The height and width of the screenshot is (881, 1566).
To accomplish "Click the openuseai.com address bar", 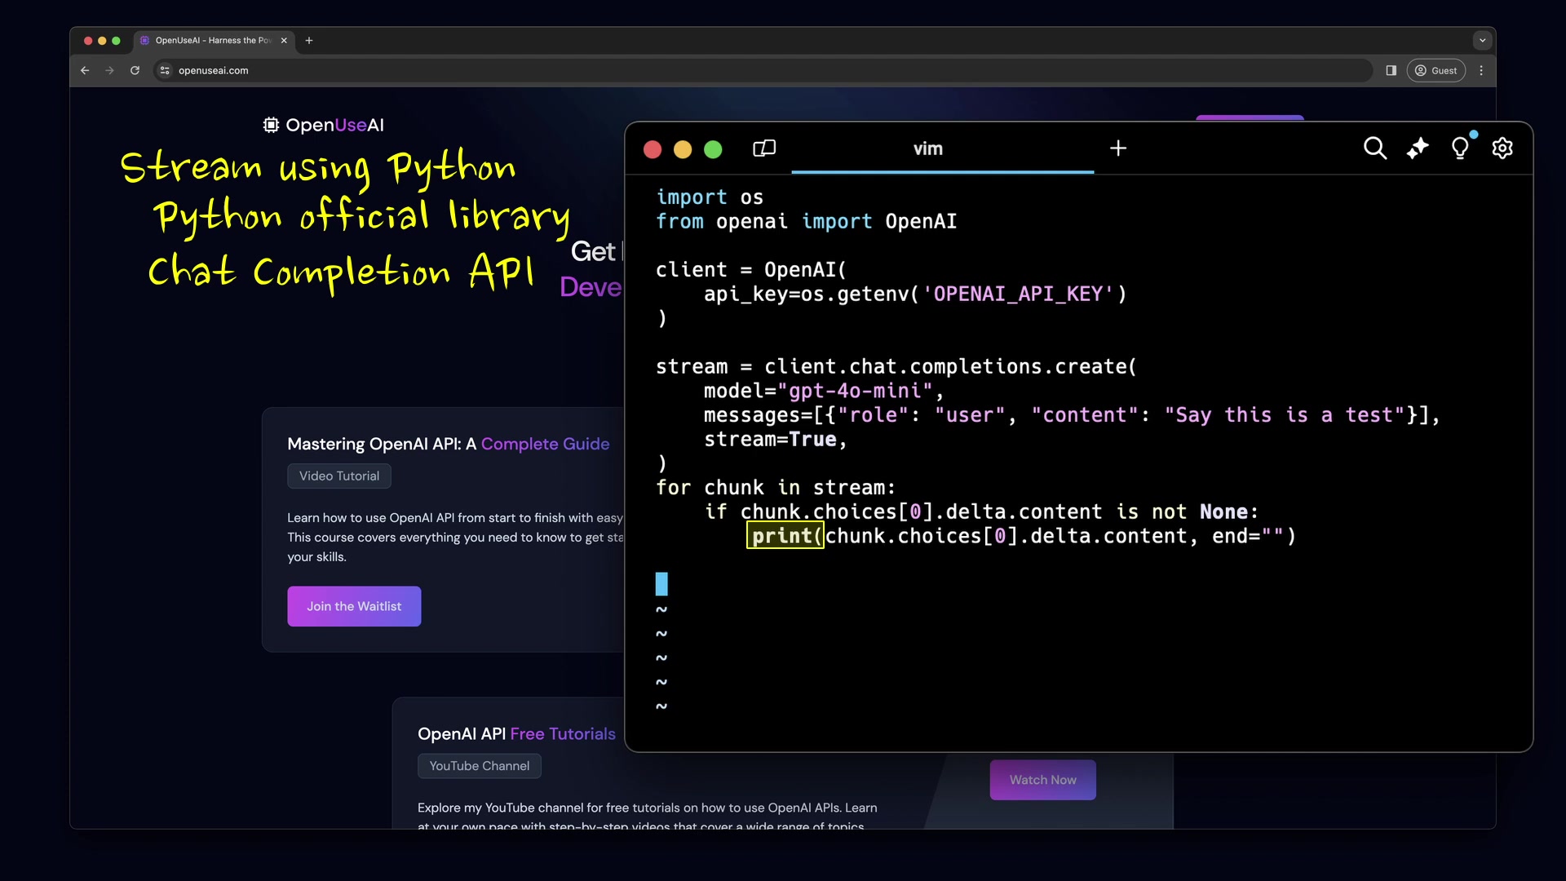I will click(763, 70).
